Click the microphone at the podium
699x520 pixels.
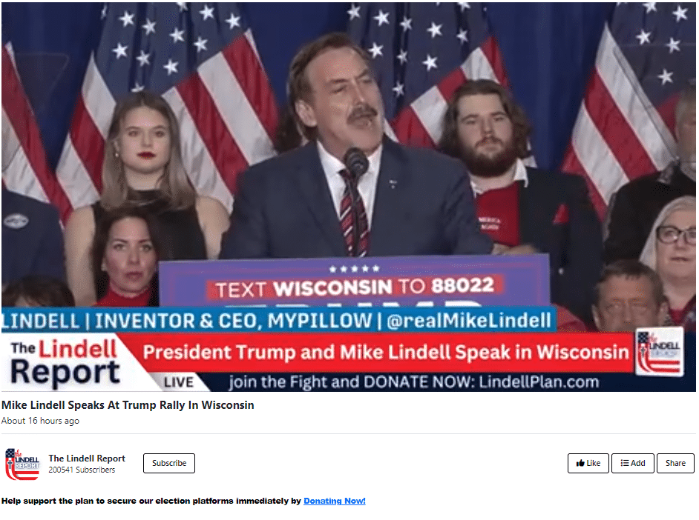(x=356, y=161)
